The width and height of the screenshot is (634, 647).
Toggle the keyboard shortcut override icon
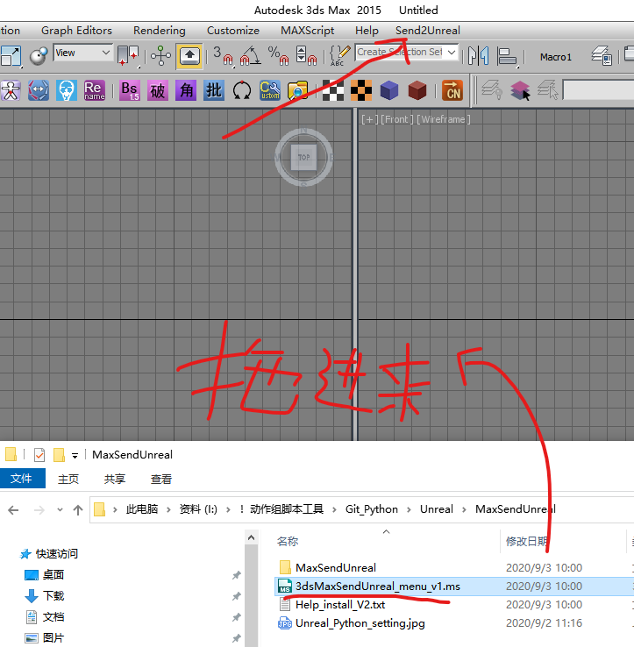189,56
